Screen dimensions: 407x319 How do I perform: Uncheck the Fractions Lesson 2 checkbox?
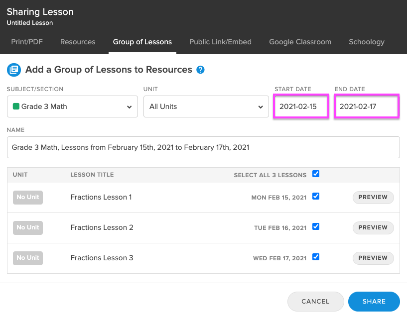click(x=316, y=226)
